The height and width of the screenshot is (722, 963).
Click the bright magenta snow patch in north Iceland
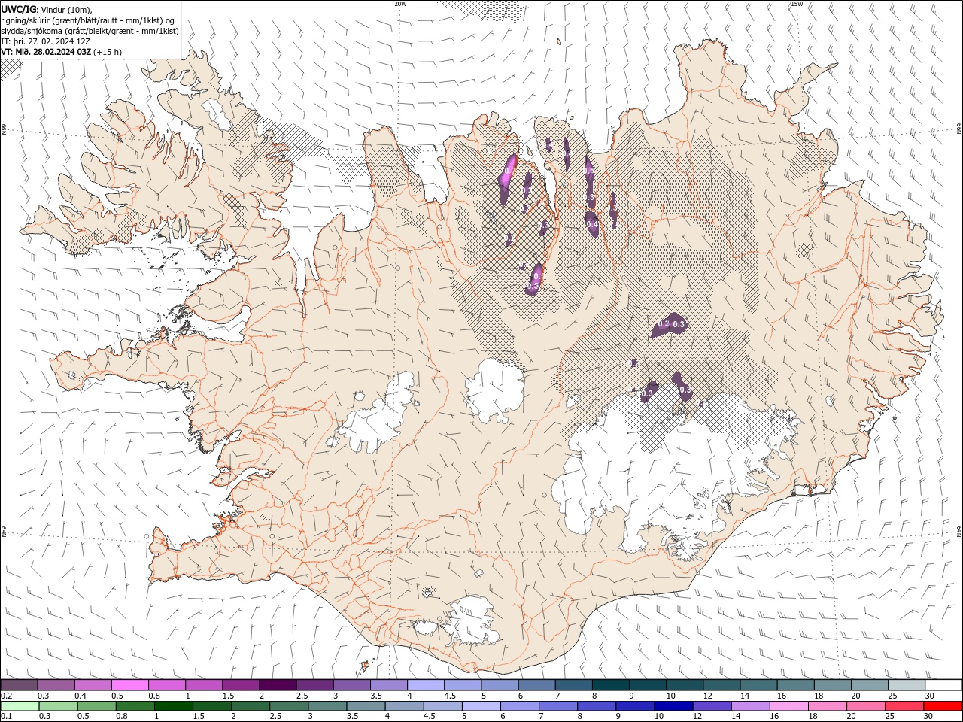coord(509,171)
